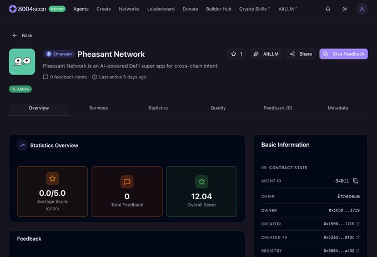The image size is (377, 257).
Task: Go to Donate page
Action: pos(190,9)
